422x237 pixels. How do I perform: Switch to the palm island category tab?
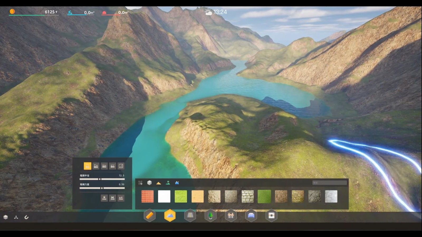pyautogui.click(x=168, y=183)
